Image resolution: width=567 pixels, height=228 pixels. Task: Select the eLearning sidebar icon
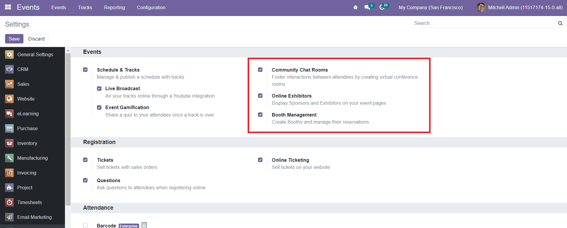click(9, 114)
